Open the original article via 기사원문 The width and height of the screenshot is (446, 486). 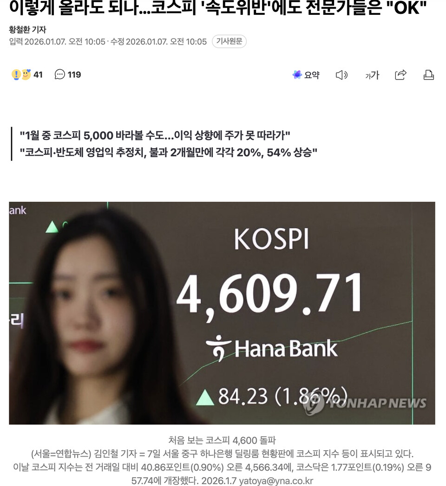click(229, 41)
